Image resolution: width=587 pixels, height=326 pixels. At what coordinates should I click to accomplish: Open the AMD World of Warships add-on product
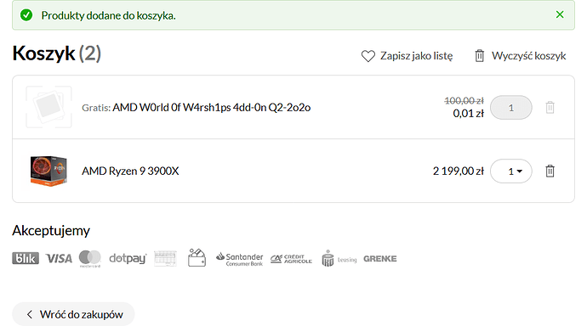(212, 108)
